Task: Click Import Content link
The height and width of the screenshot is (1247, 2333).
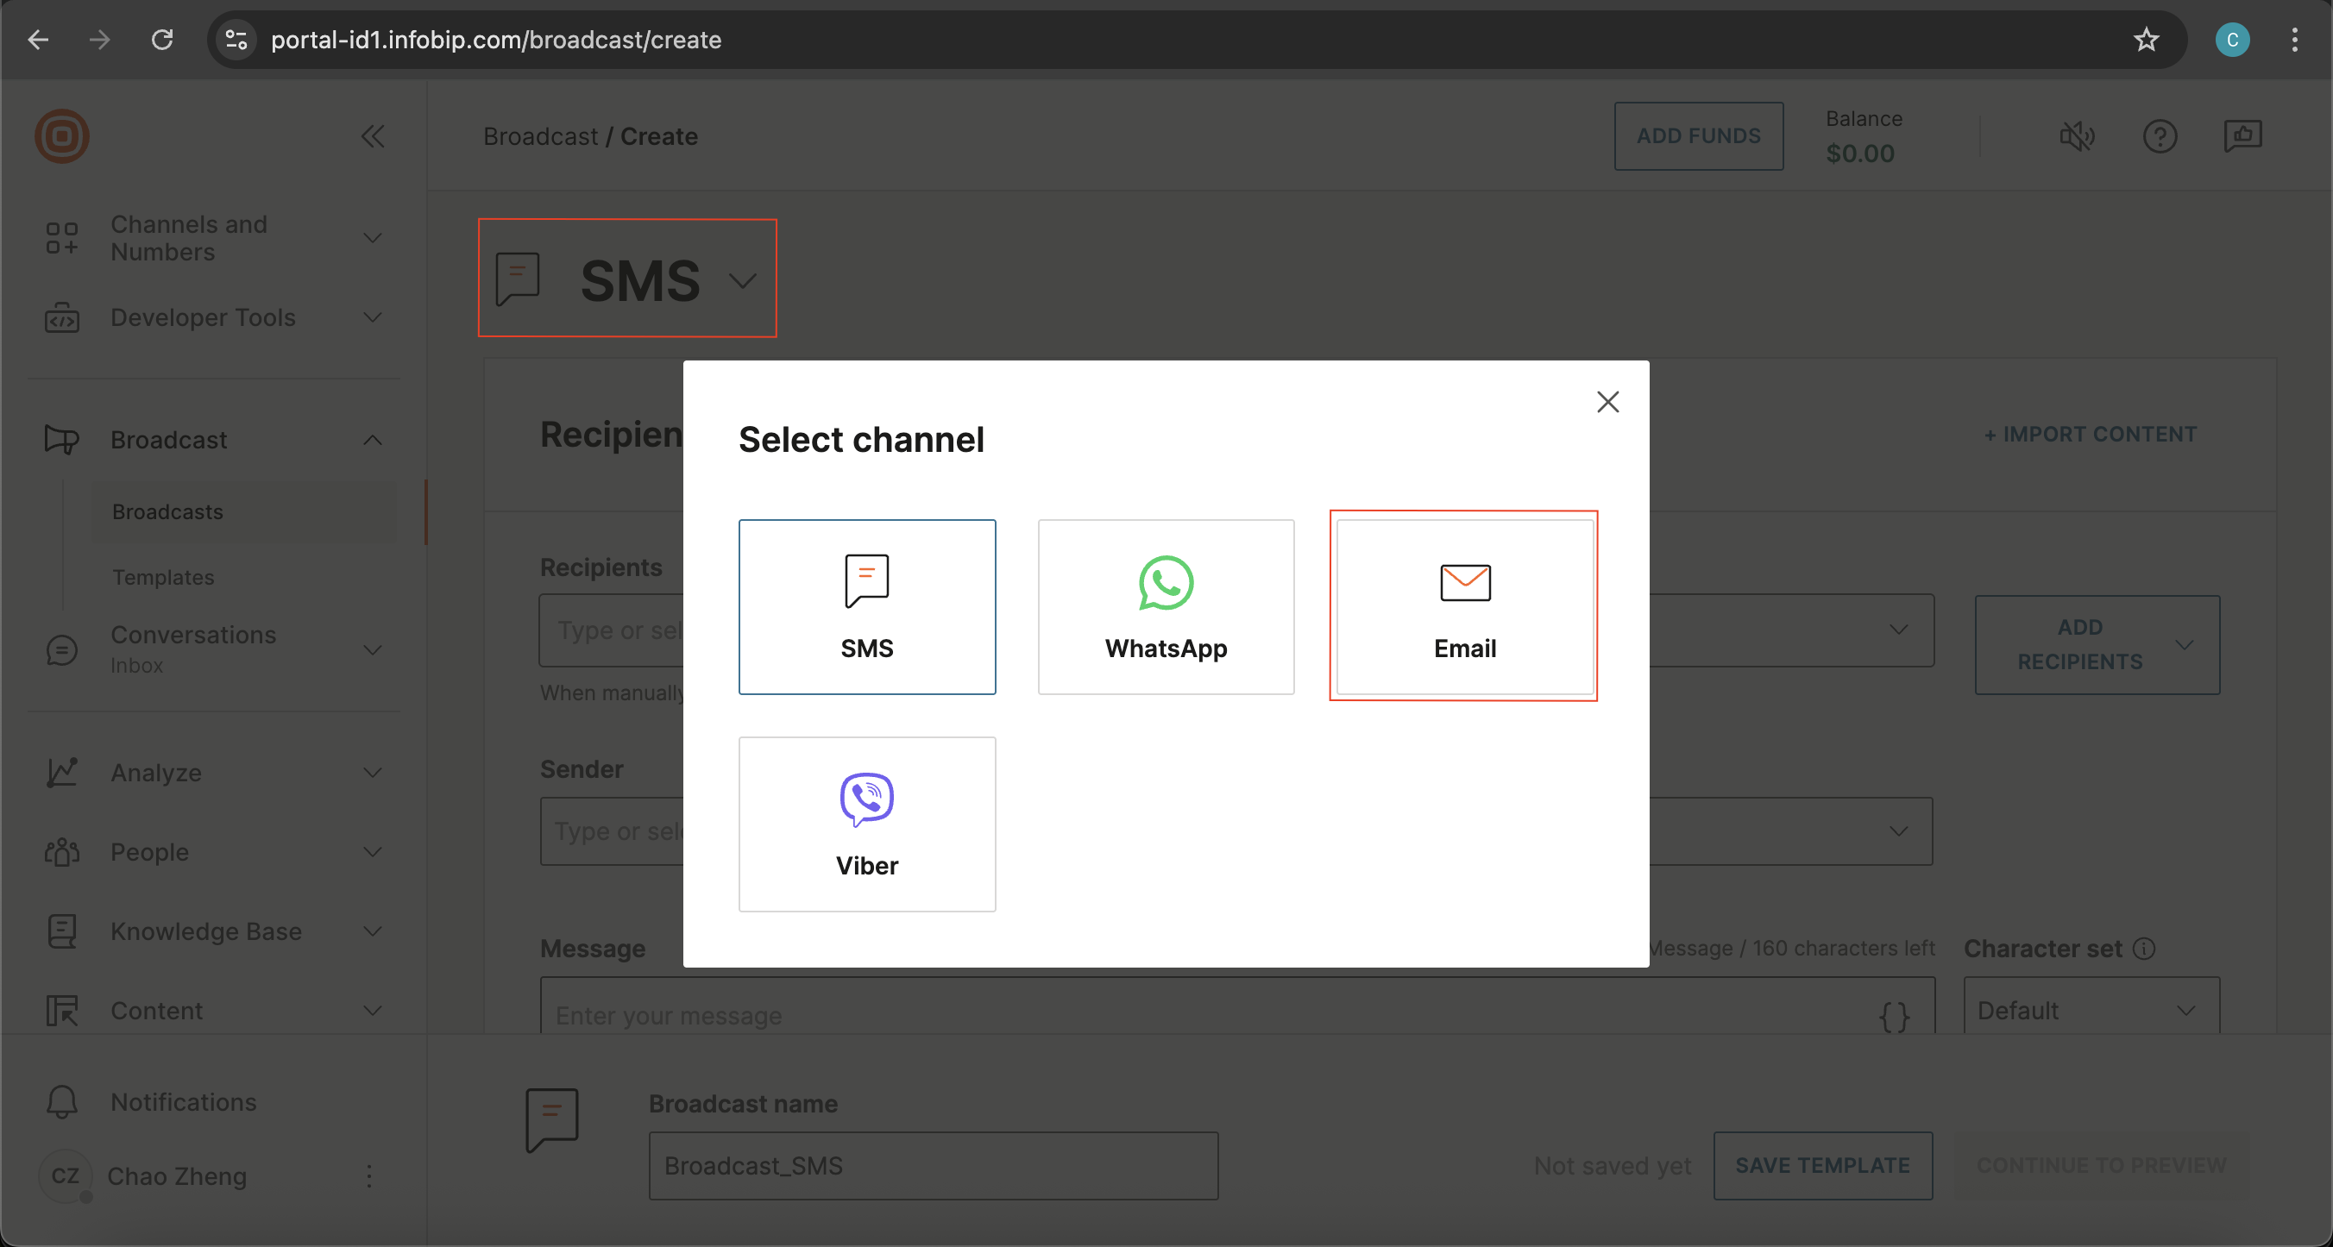Action: pyautogui.click(x=2091, y=435)
